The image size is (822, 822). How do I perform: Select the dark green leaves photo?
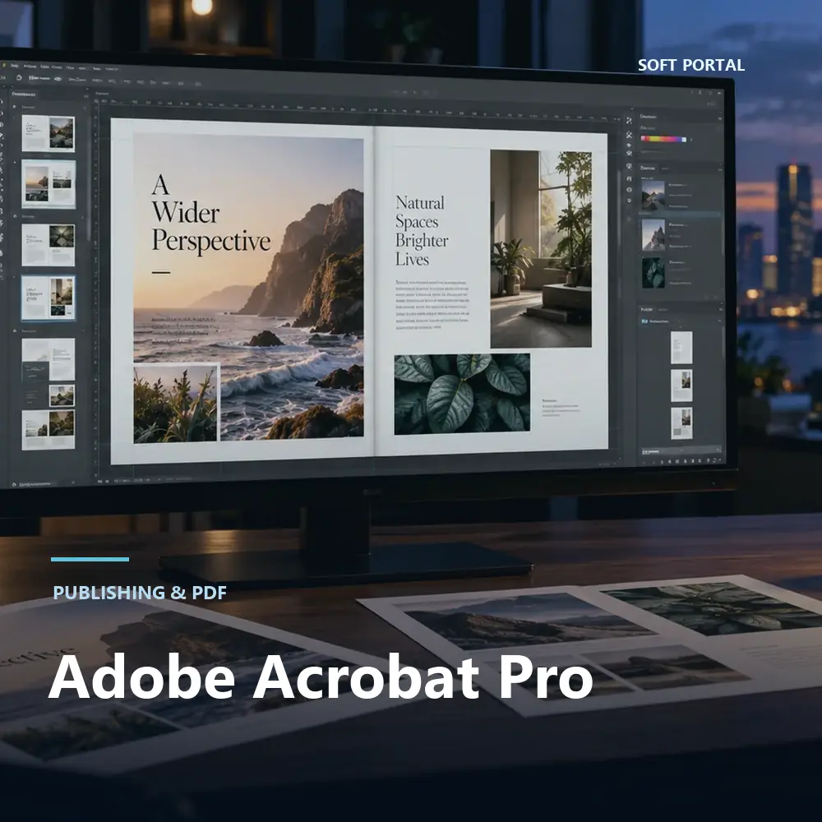(462, 394)
